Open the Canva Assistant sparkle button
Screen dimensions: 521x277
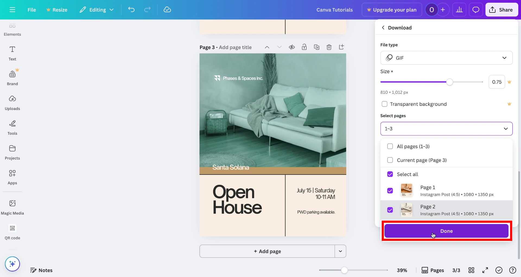pos(12,264)
